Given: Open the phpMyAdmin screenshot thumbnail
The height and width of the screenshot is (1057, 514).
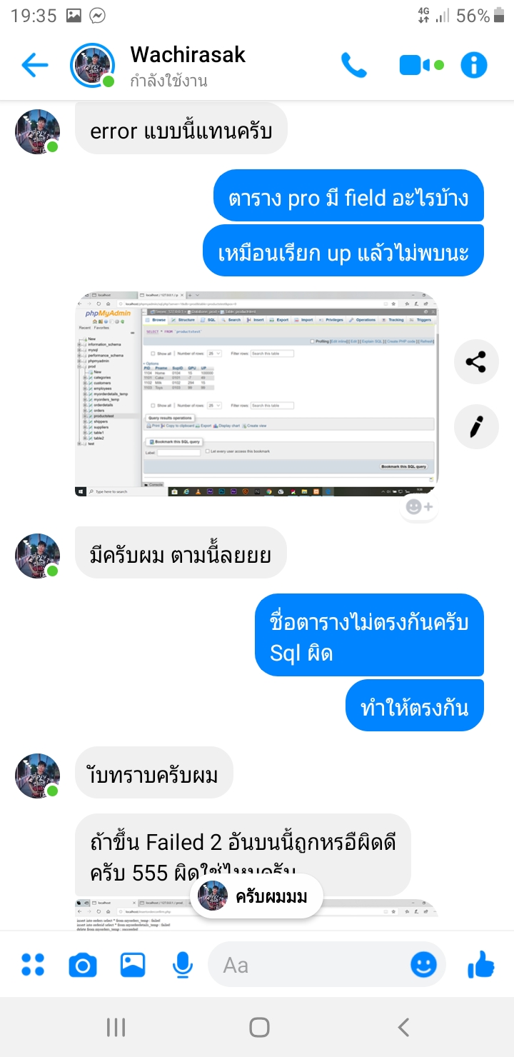Looking at the screenshot, I should 256,394.
